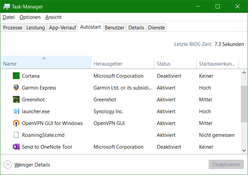Switch to the Dienste tab
This screenshot has height=175, width=248.
(156, 27)
